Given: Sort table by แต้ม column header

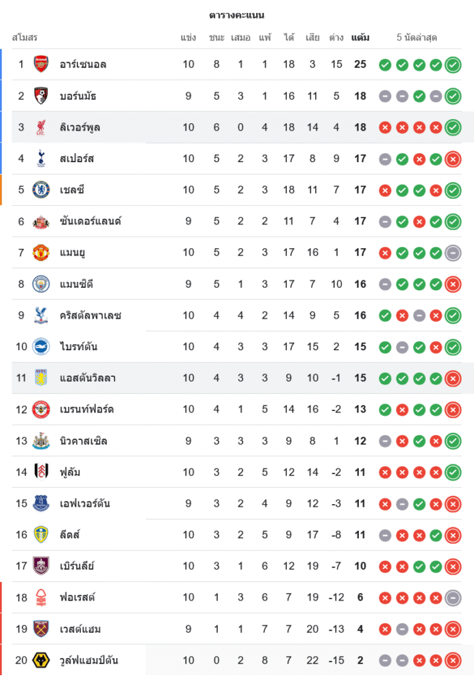Looking at the screenshot, I should tap(360, 37).
